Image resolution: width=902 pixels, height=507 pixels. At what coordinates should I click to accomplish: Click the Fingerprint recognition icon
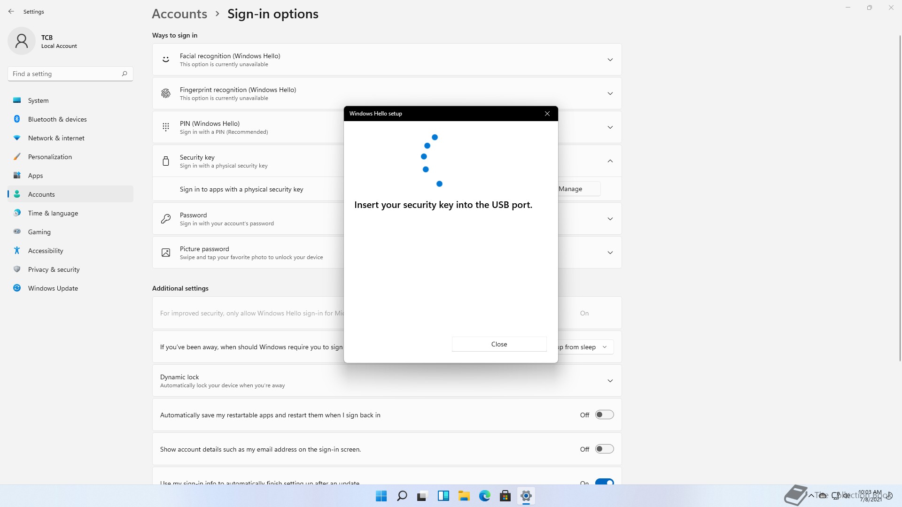(x=166, y=93)
